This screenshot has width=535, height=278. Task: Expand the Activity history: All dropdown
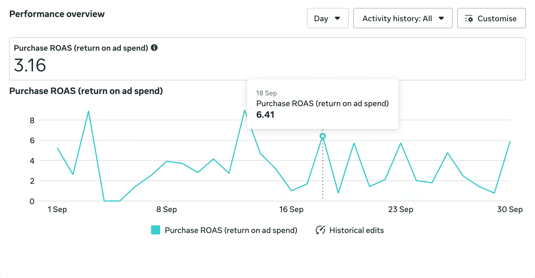[x=402, y=18]
